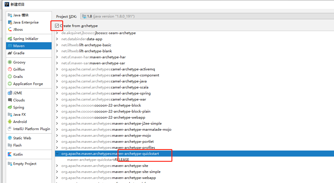Expand maven-archetype-webapp node
This screenshot has height=183, width=334.
click(57, 178)
